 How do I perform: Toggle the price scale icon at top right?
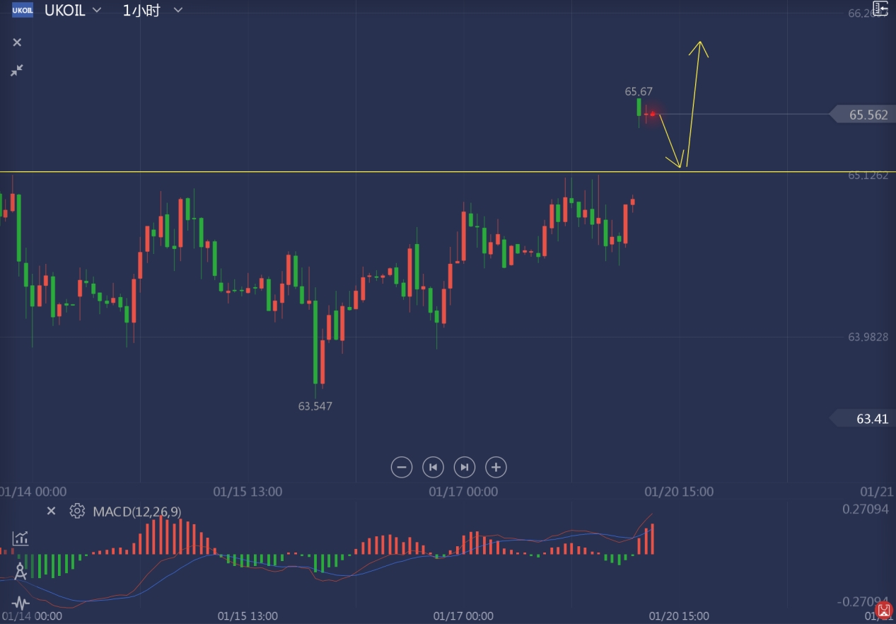pyautogui.click(x=880, y=8)
